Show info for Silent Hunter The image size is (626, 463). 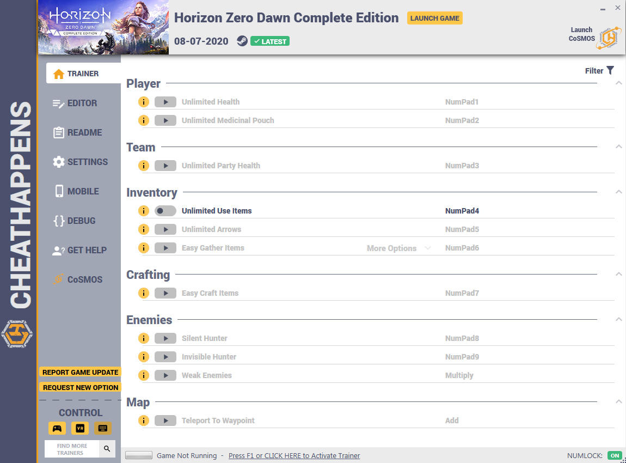[x=143, y=338]
